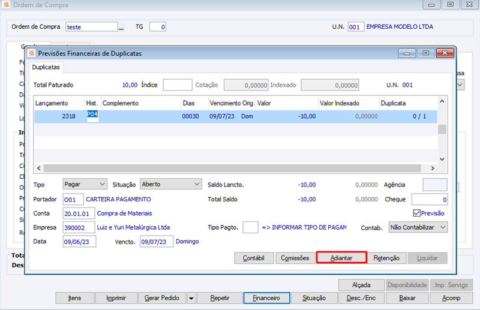
Task: Select lançamento 2318 row in the grid
Action: [x=235, y=116]
